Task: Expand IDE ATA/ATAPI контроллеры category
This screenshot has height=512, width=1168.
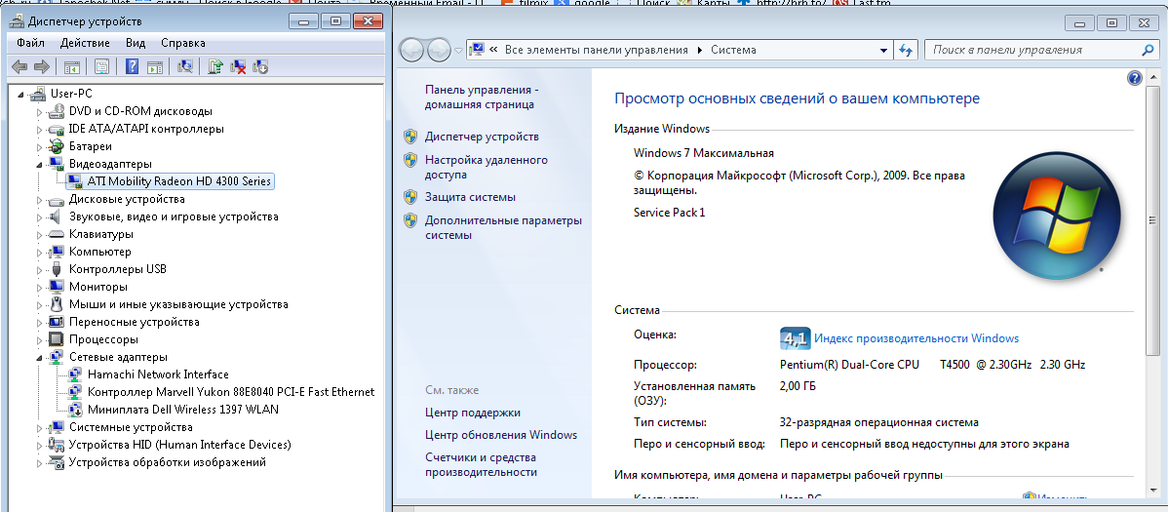Action: [40, 129]
